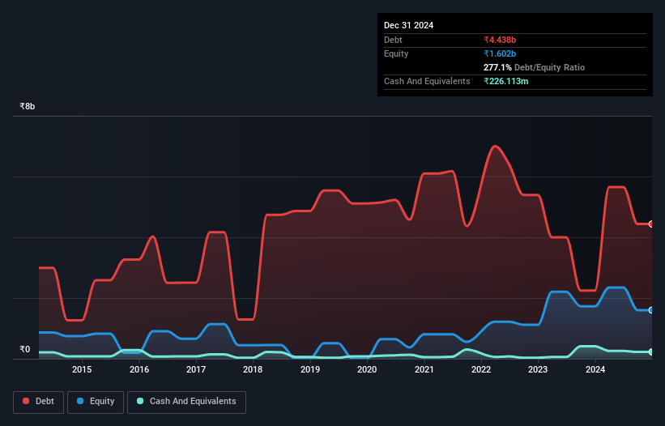This screenshot has width=665, height=426.
Task: Click the ₹8b y-axis label
Action: 28,106
